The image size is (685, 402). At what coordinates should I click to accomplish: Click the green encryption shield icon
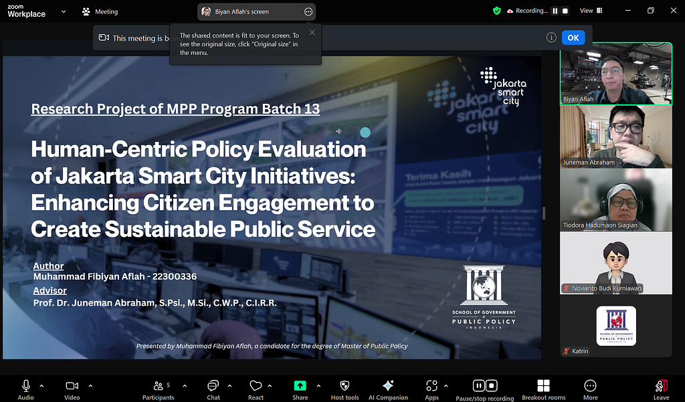pyautogui.click(x=497, y=11)
